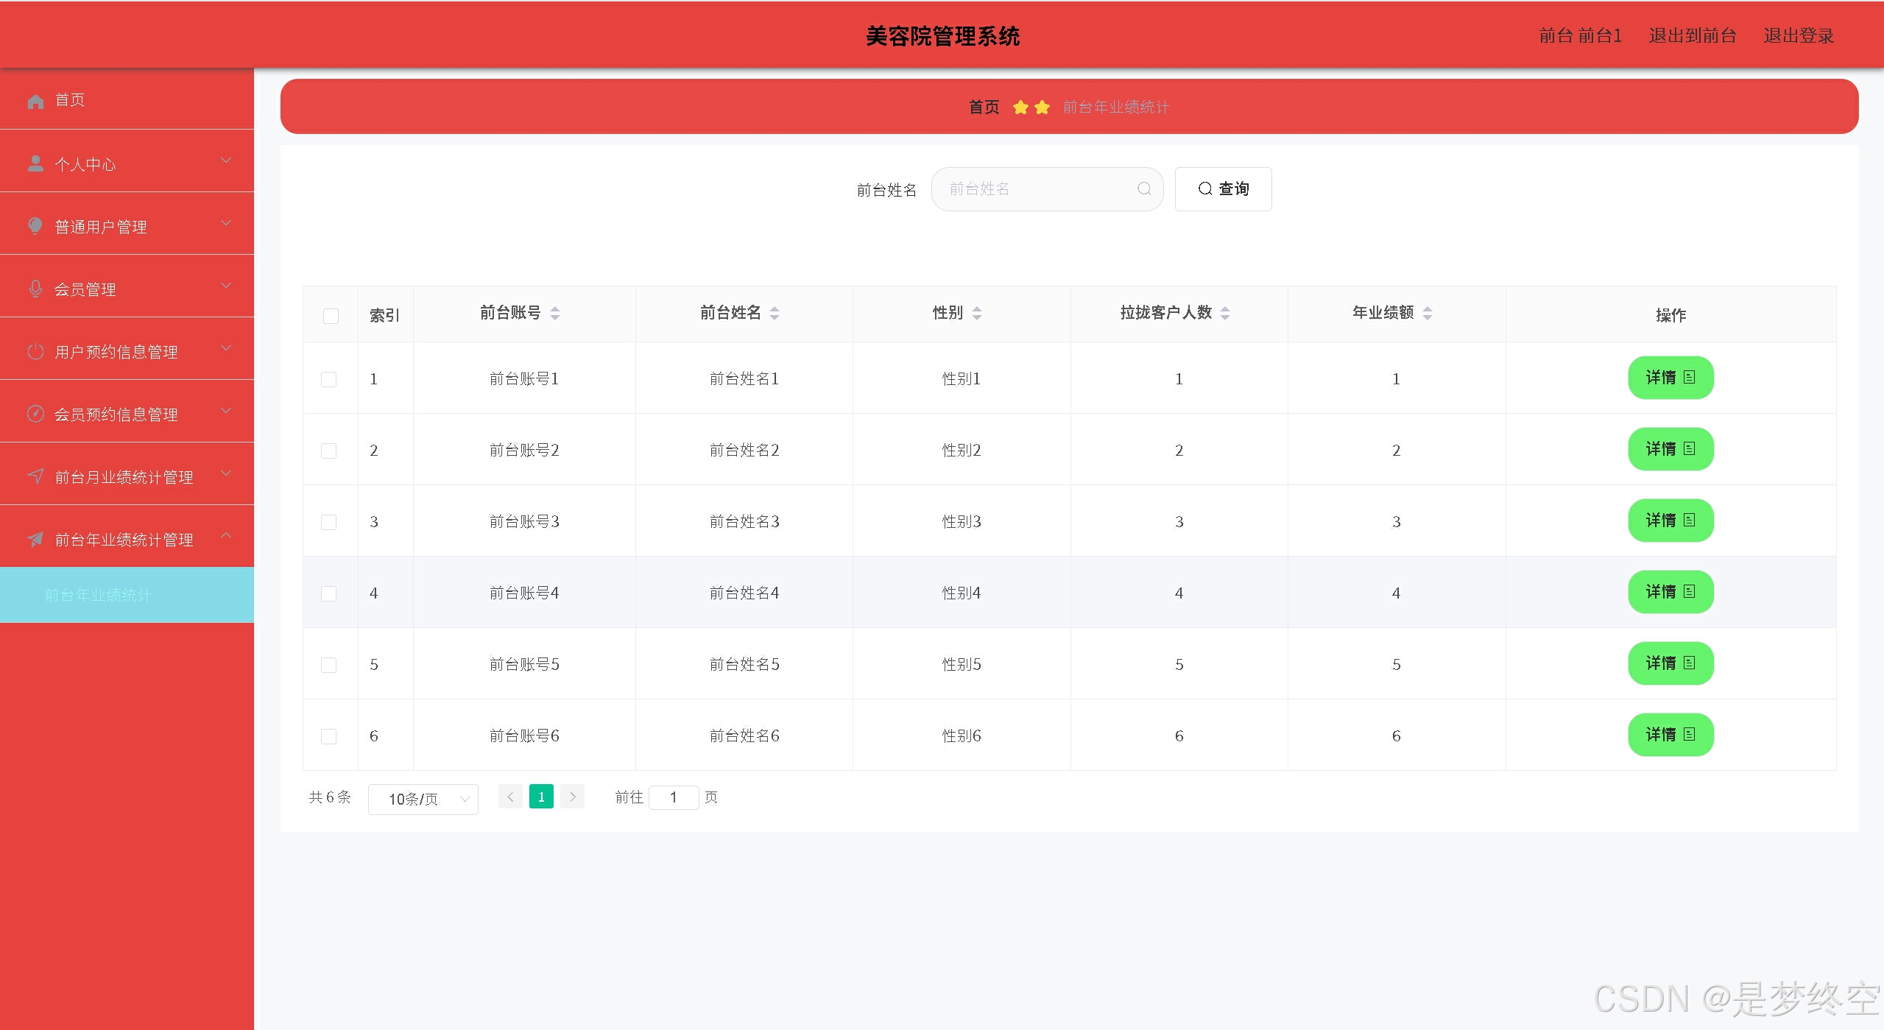Click the power icon beside 用户预约信息管理
1884x1030 pixels.
pos(35,351)
